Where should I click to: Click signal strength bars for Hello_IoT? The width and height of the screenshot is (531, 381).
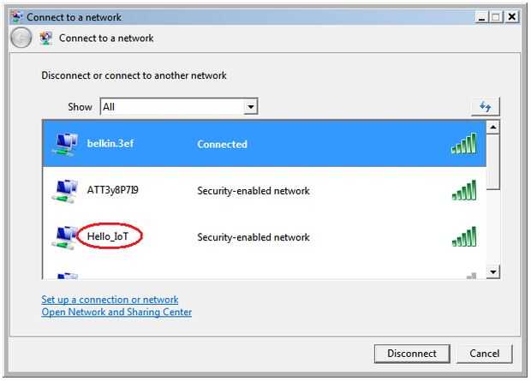click(463, 237)
